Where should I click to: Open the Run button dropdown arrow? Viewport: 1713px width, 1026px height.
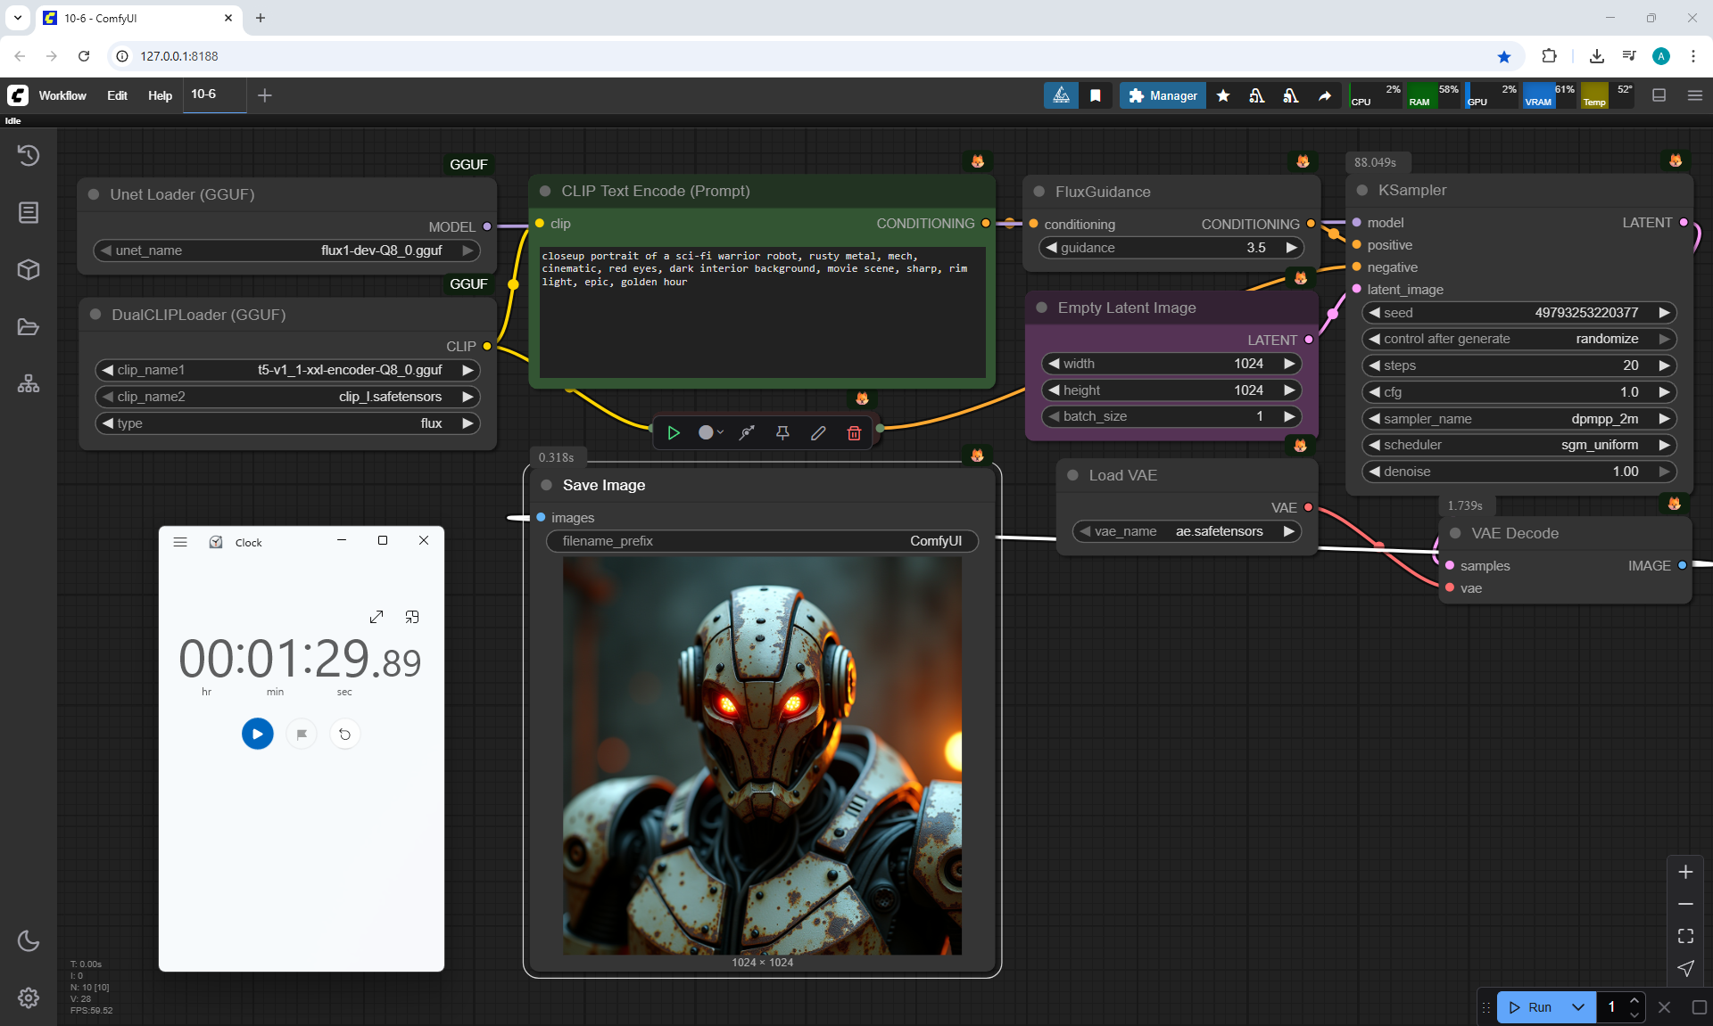[x=1578, y=1007]
